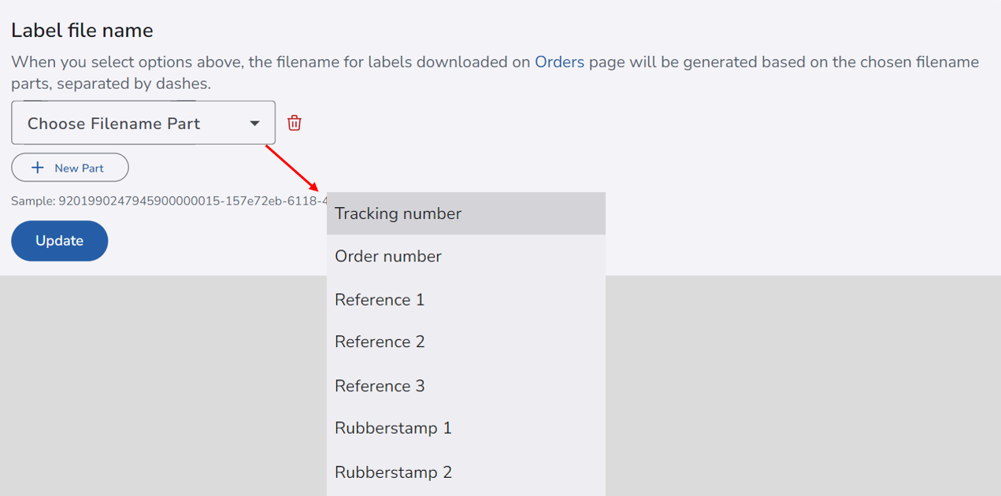
Task: Click the plus icon in New Part
Action: [x=37, y=168]
